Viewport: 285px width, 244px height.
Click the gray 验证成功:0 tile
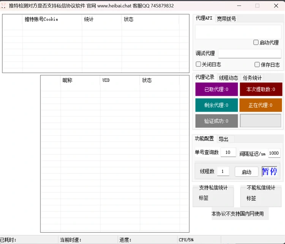pos(217,121)
